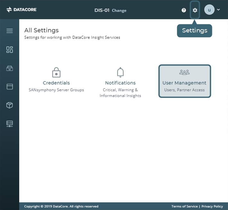Click the inbox tray icon in sidebar
This screenshot has width=228, height=210.
coord(10,68)
